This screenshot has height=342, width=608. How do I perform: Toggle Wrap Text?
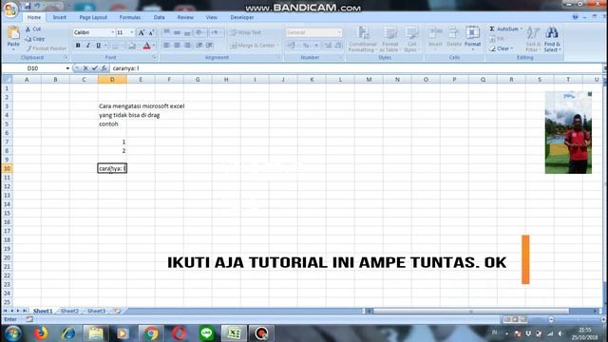pos(245,32)
